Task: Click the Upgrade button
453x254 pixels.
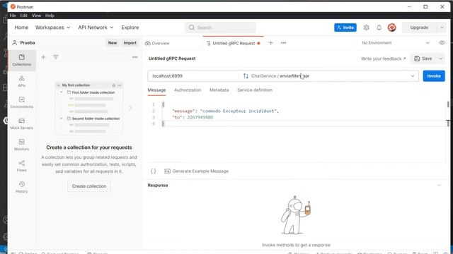Action: [x=419, y=28]
